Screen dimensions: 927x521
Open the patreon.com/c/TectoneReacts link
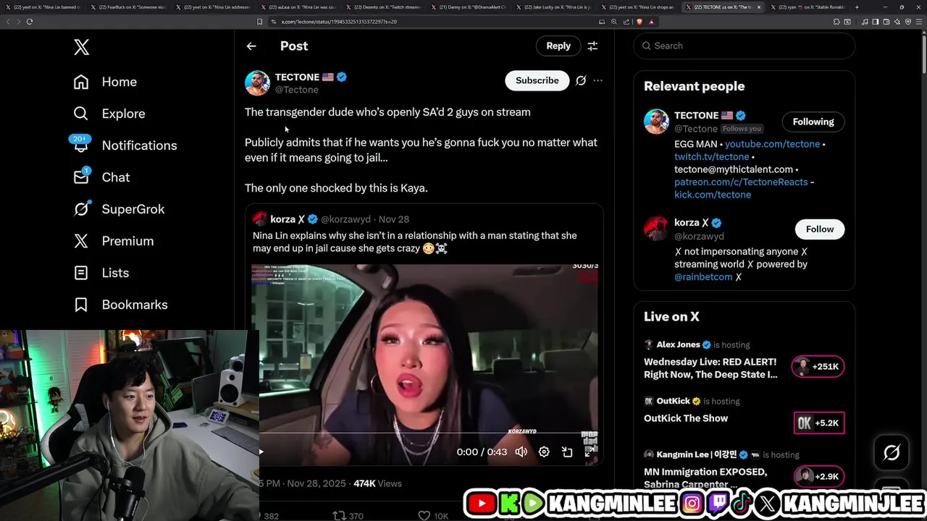[x=741, y=182]
